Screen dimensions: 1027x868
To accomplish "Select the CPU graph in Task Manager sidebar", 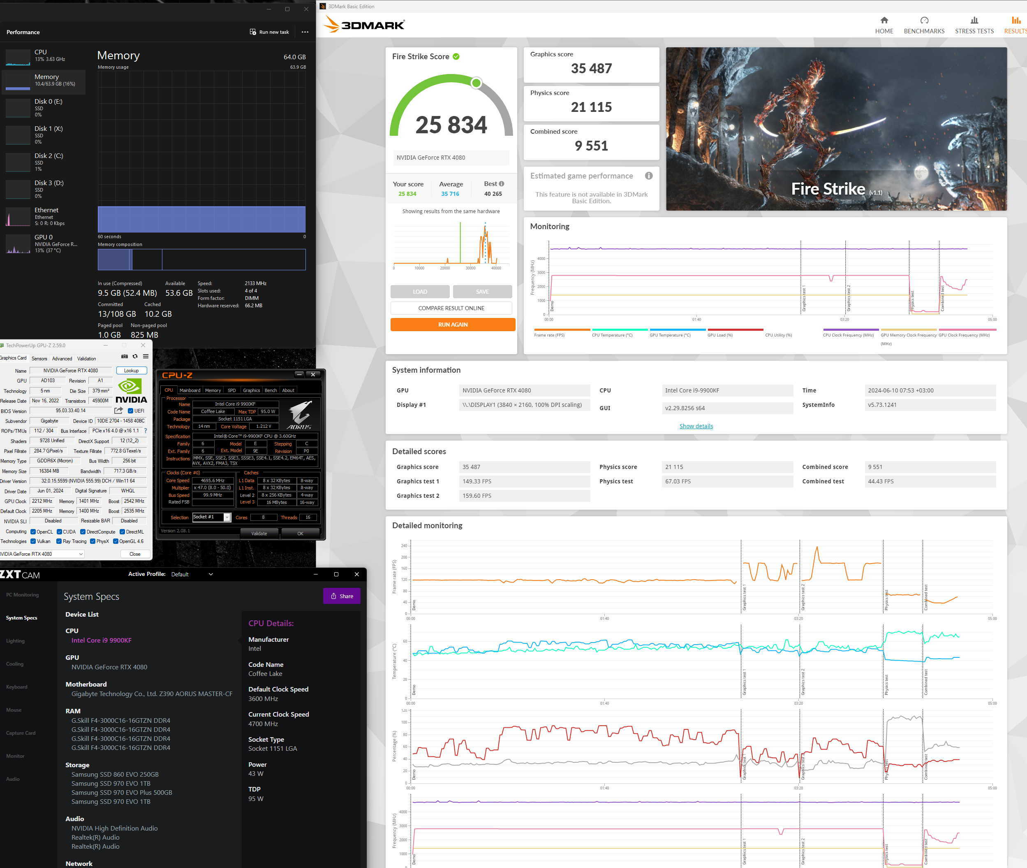I will point(18,57).
